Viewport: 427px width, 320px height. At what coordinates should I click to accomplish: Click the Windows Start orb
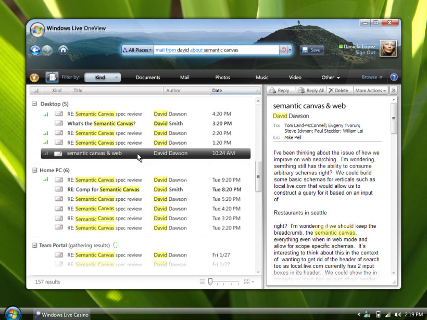[12, 313]
